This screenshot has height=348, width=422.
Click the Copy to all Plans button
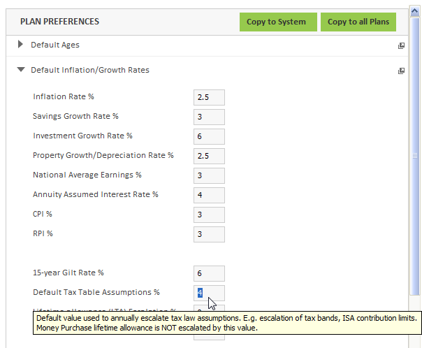pyautogui.click(x=358, y=22)
